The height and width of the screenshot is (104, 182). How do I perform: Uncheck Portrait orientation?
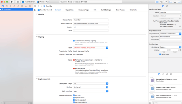click(x=74, y=95)
